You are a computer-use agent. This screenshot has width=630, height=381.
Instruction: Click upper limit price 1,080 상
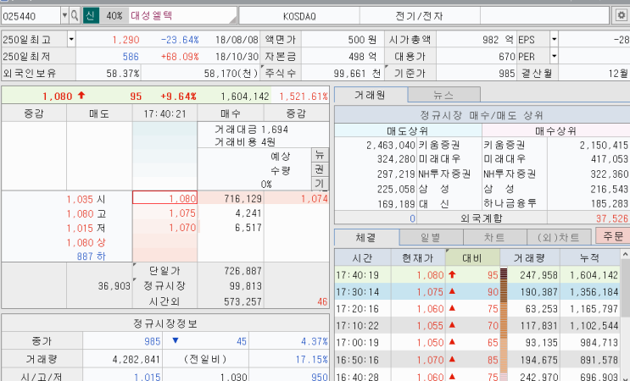point(86,242)
